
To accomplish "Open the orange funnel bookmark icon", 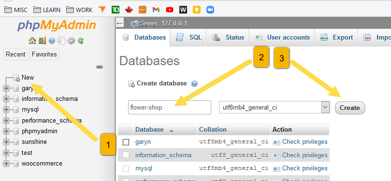I will pyautogui.click(x=102, y=10).
